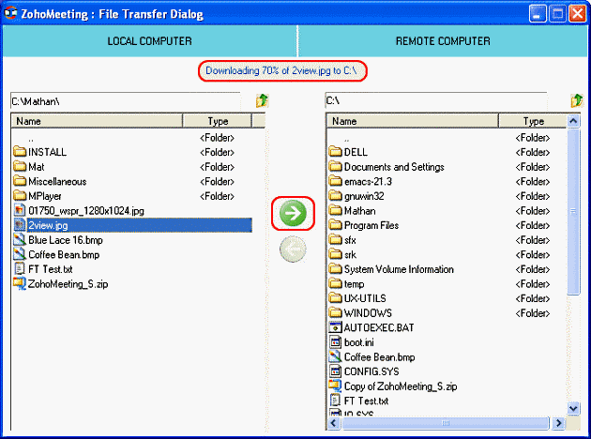Click the green right-arrow transfer button
Viewport: 591px width, 439px height.
tap(293, 214)
